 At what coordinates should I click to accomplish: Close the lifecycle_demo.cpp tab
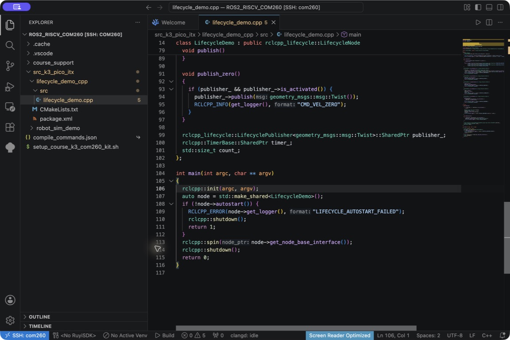click(x=274, y=23)
